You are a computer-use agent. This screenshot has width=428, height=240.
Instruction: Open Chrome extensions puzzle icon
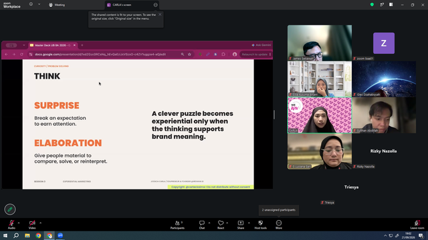pos(223,55)
